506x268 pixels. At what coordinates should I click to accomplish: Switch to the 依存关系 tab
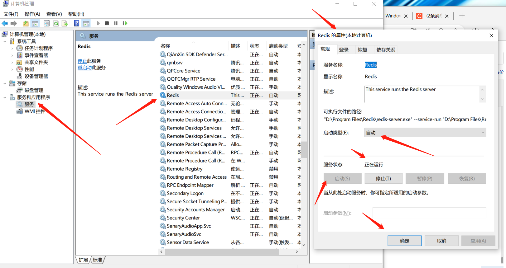click(x=386, y=50)
